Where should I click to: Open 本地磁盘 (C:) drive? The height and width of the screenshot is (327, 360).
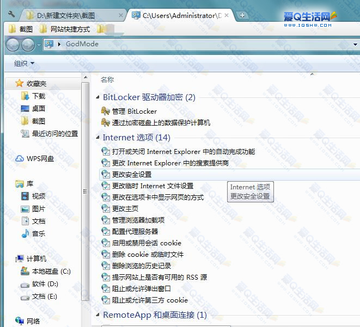46,272
